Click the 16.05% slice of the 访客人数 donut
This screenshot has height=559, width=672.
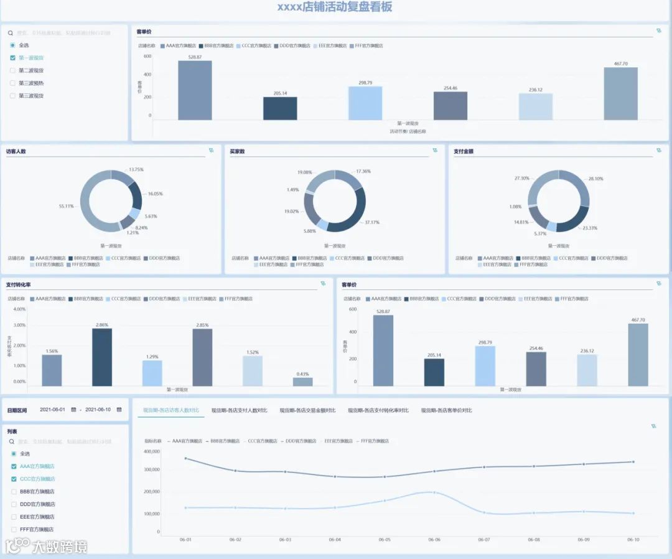pyautogui.click(x=136, y=194)
